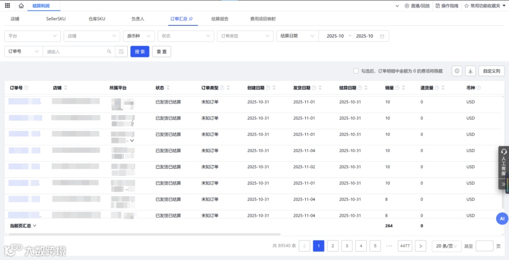Click the 搜索 button
This screenshot has height=260, width=509.
[140, 51]
